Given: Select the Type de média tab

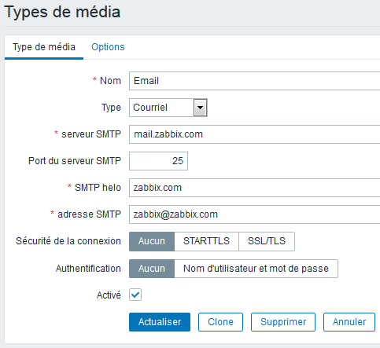Looking at the screenshot, I should (44, 47).
